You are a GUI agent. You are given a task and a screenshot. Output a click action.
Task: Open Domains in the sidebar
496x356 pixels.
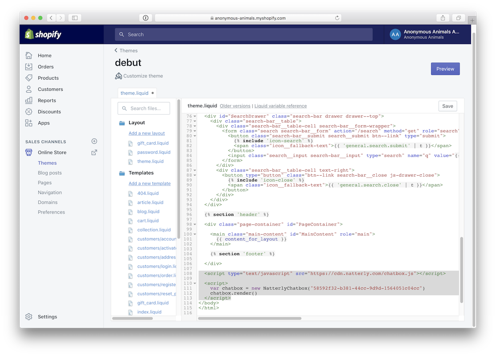pos(48,202)
